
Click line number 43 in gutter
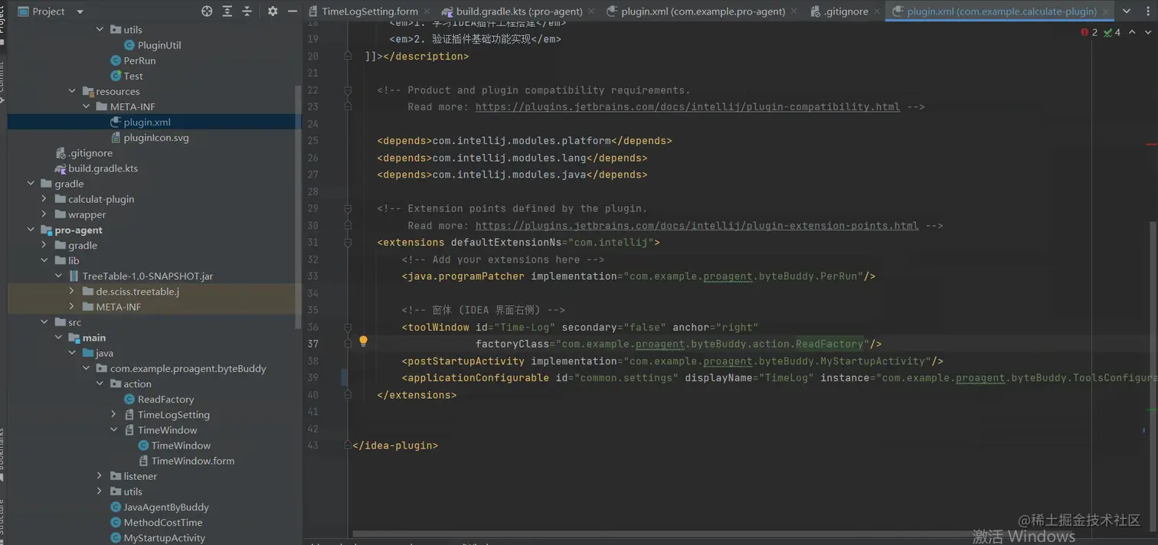pyautogui.click(x=312, y=445)
